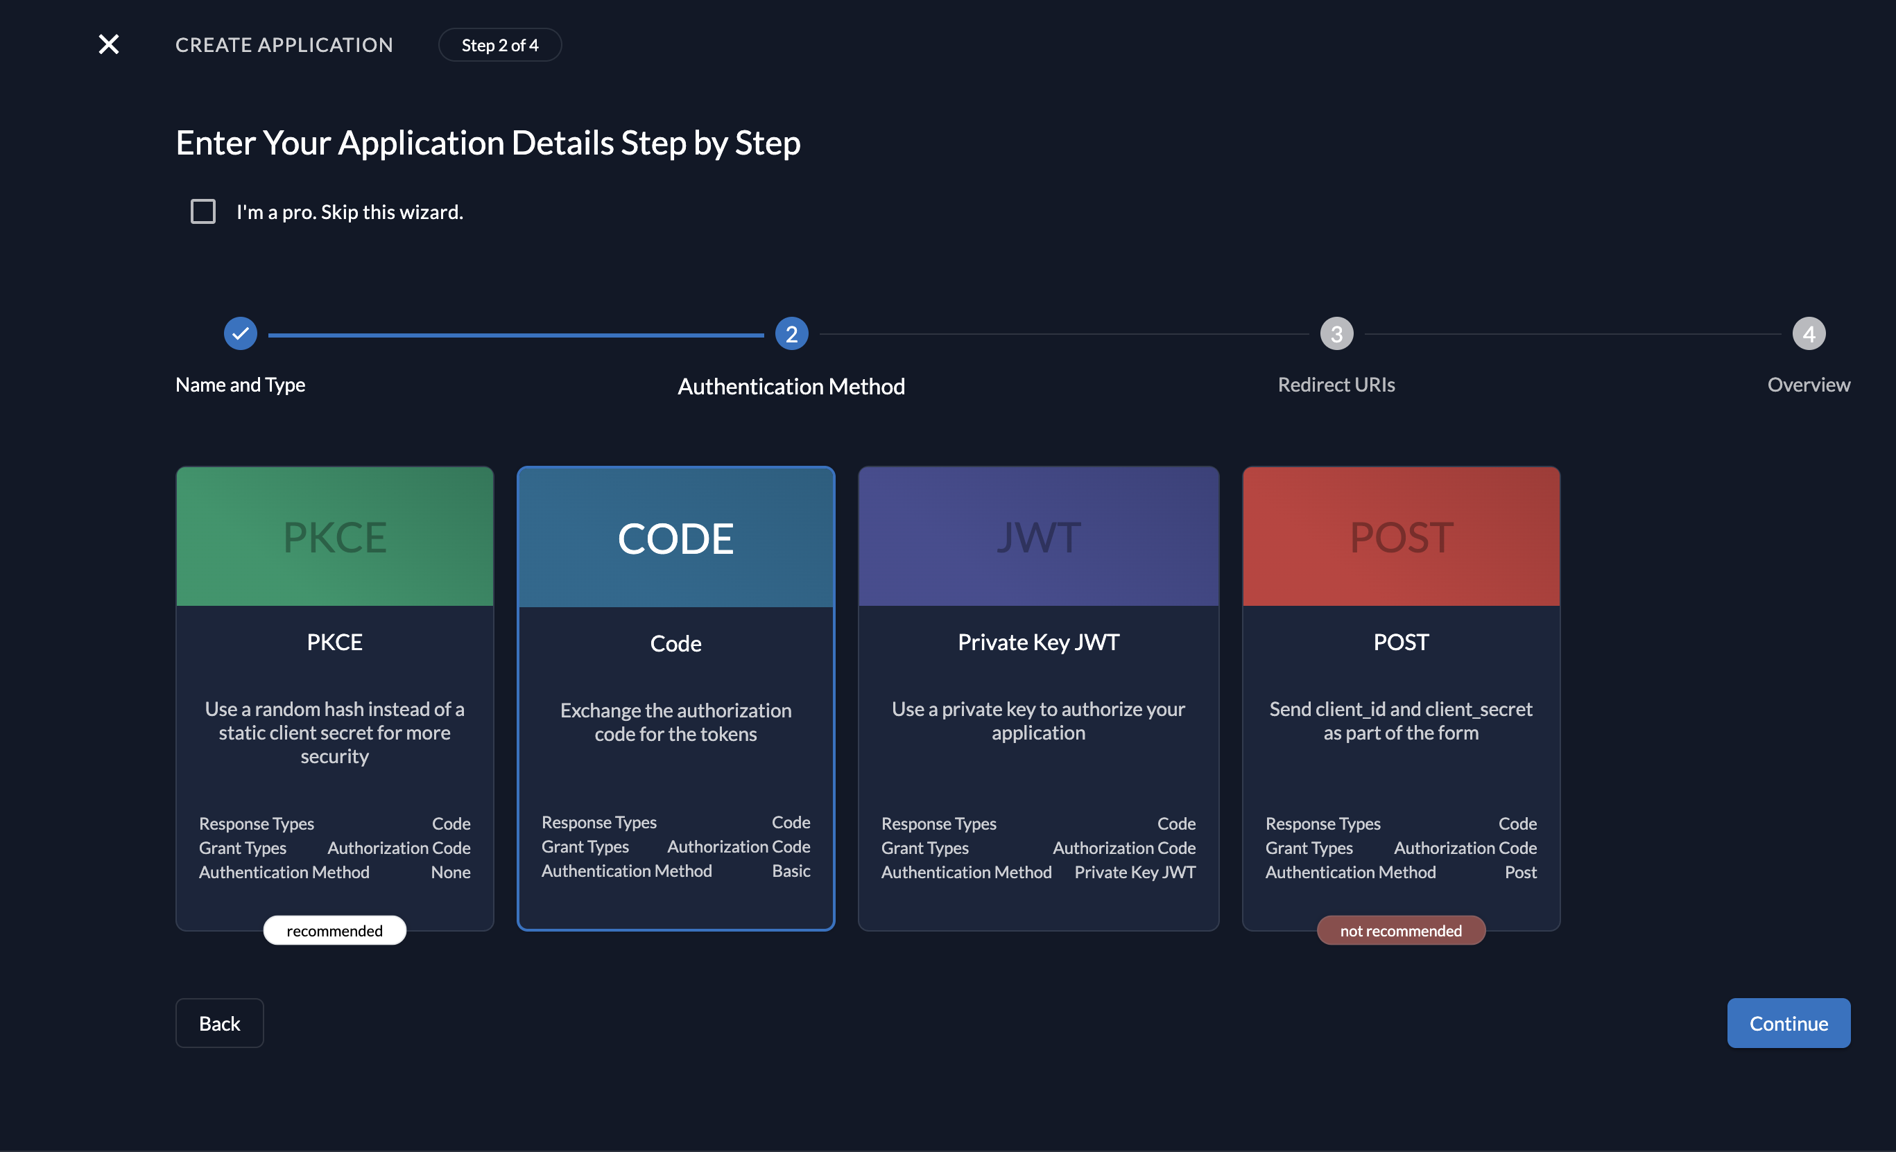This screenshot has width=1896, height=1152.
Task: Check the 'I'm a pro. Skip this wizard' box
Action: pyautogui.click(x=203, y=211)
